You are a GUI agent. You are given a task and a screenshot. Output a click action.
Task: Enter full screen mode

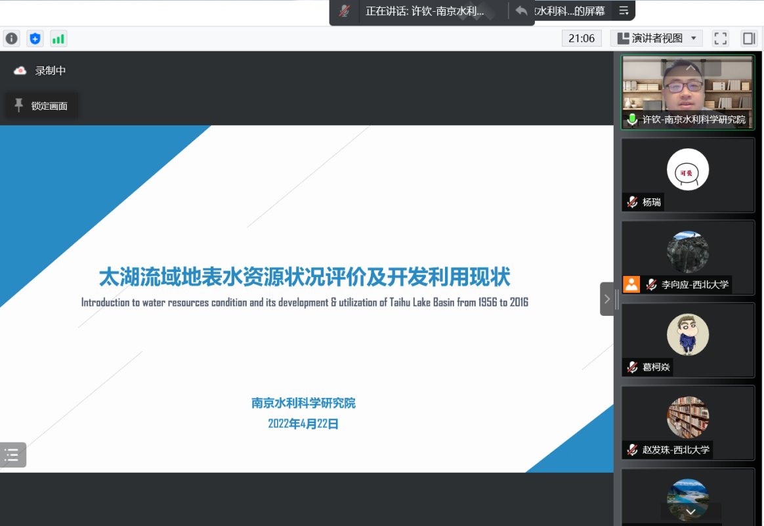pos(721,39)
